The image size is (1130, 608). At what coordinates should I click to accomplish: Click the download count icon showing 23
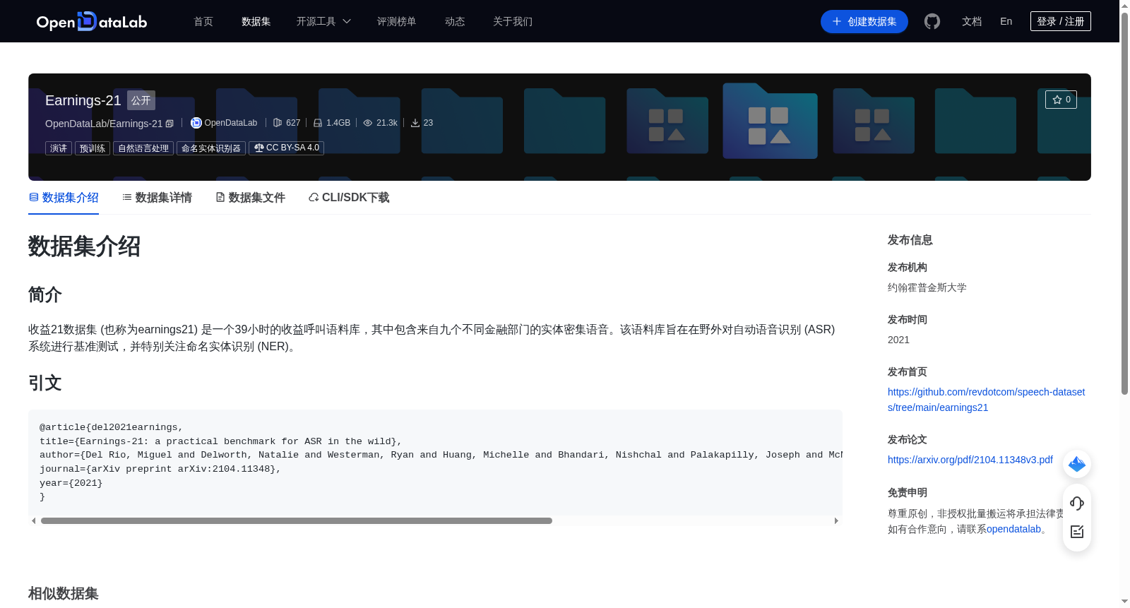click(x=415, y=123)
